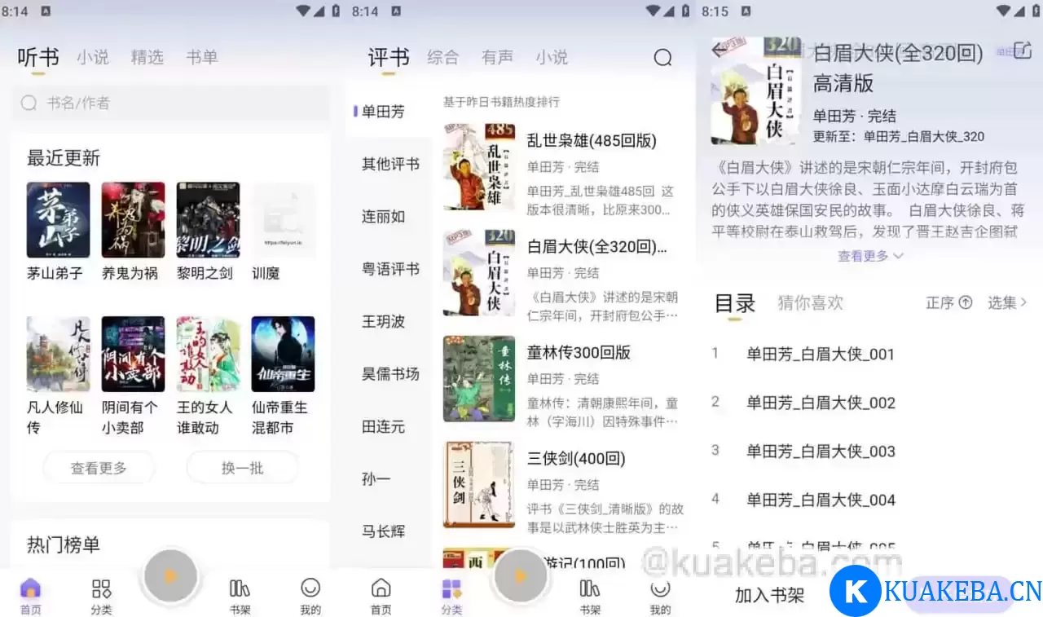The width and height of the screenshot is (1043, 617).
Task: Open the 茅山弟子 book cover
Action: 58,220
